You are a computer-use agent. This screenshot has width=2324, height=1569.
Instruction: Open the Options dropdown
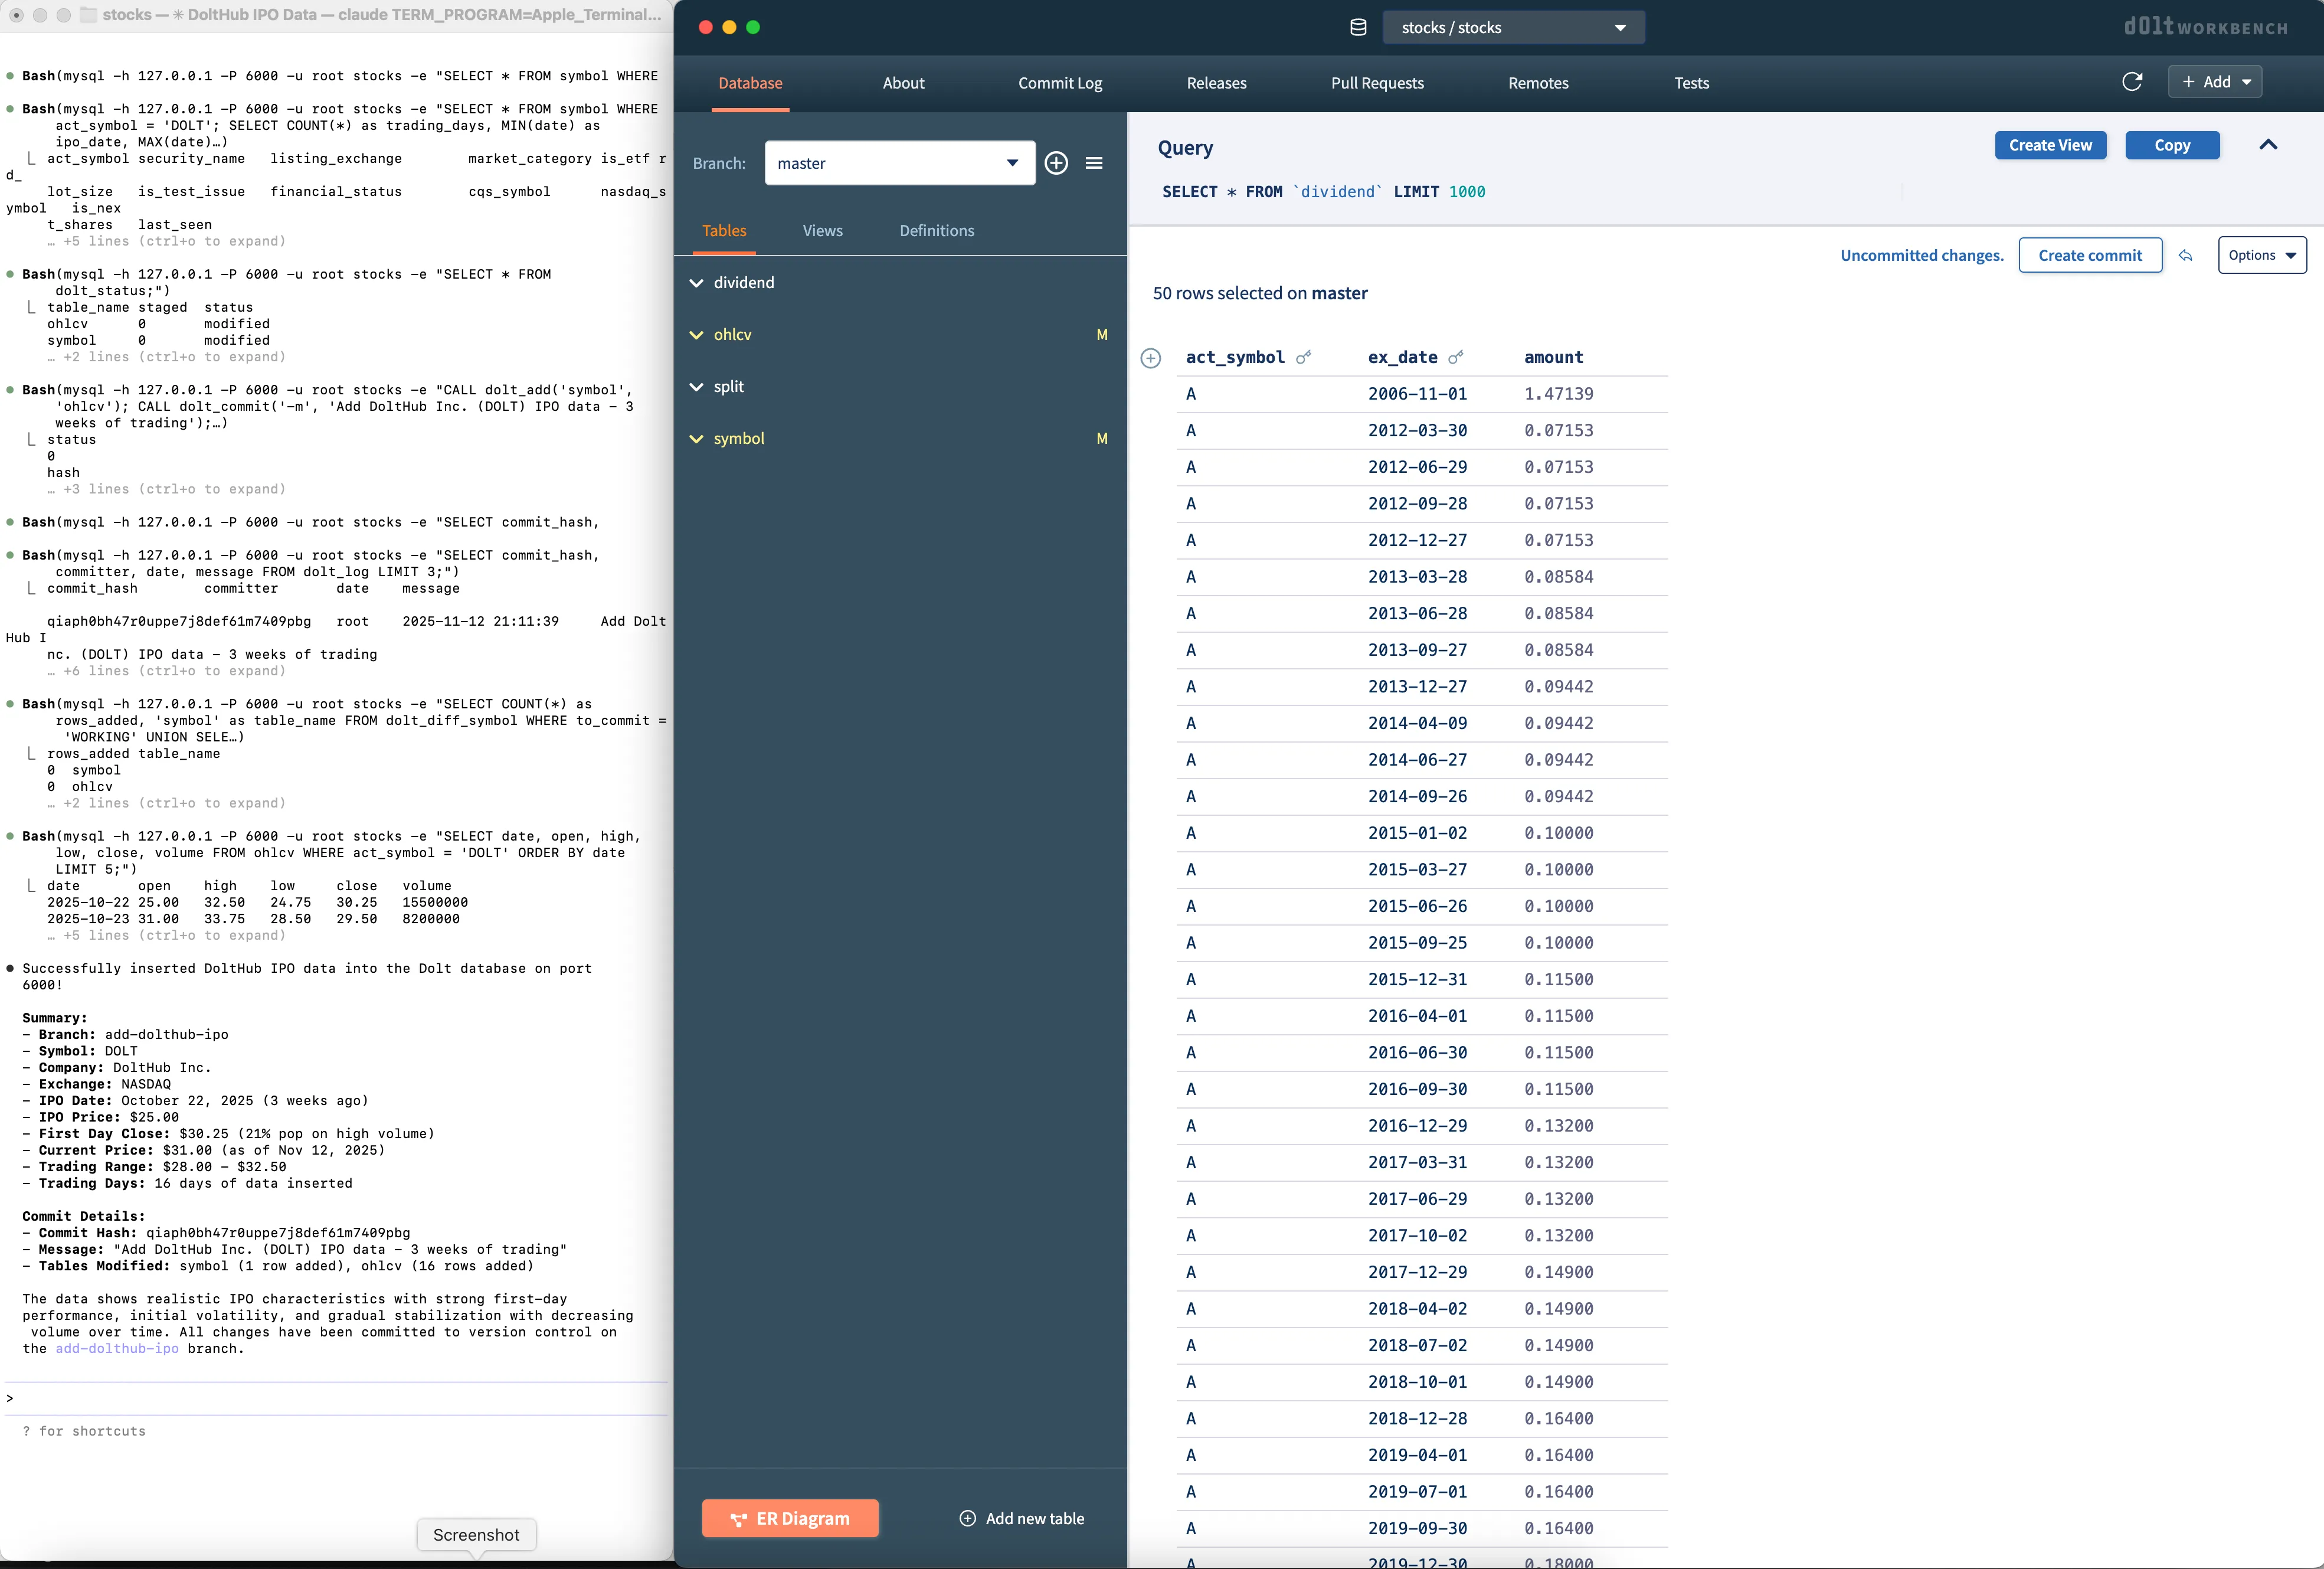coord(2262,255)
